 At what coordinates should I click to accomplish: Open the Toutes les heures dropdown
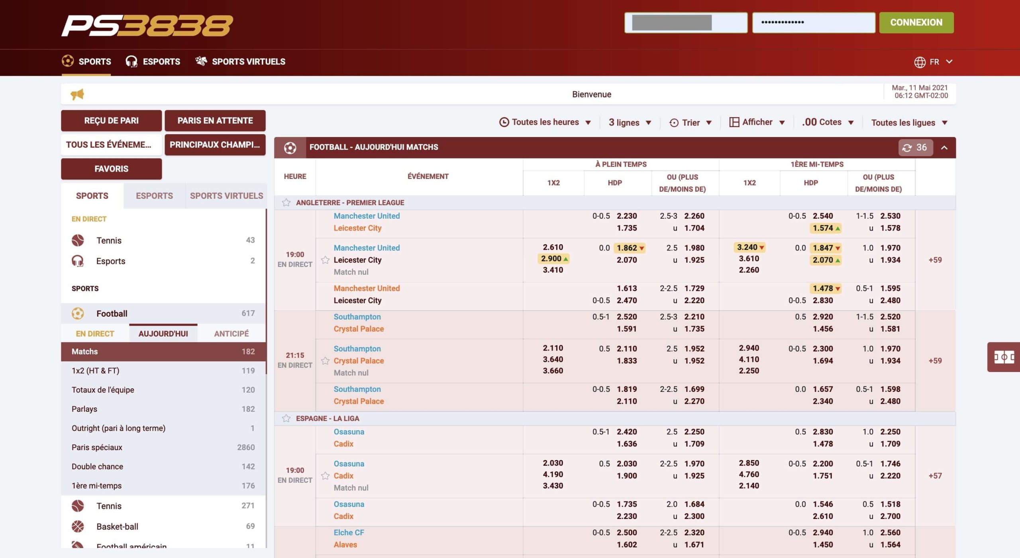tap(545, 122)
